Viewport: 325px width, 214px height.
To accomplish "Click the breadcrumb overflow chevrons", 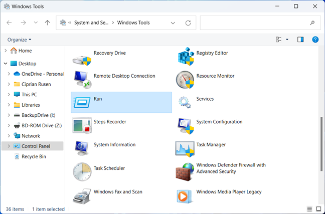I will [x=70, y=23].
